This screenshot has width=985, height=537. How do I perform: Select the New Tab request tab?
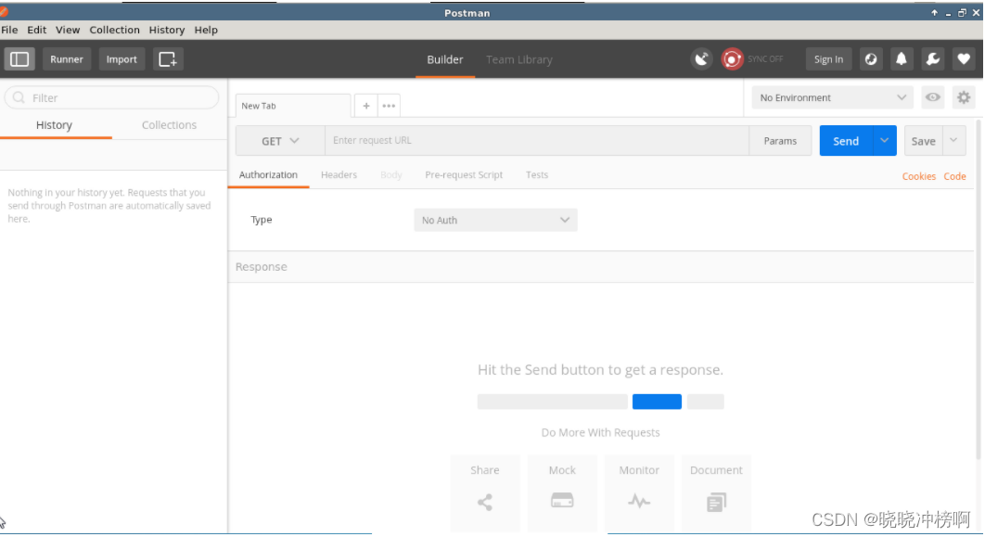tap(293, 106)
